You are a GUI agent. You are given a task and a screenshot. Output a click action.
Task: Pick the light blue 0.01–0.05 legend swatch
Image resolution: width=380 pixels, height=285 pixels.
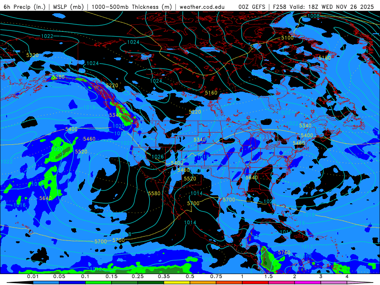click(46, 283)
